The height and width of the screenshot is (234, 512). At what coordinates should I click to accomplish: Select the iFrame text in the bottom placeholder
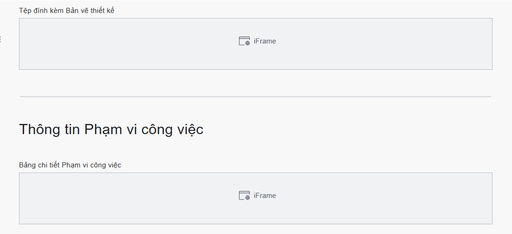(265, 196)
